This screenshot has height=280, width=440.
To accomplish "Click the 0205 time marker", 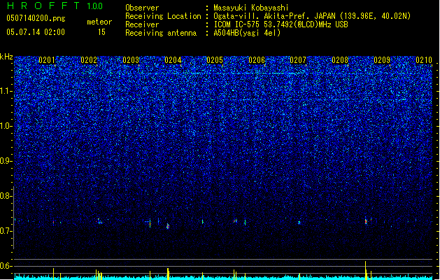I will 215,60.
